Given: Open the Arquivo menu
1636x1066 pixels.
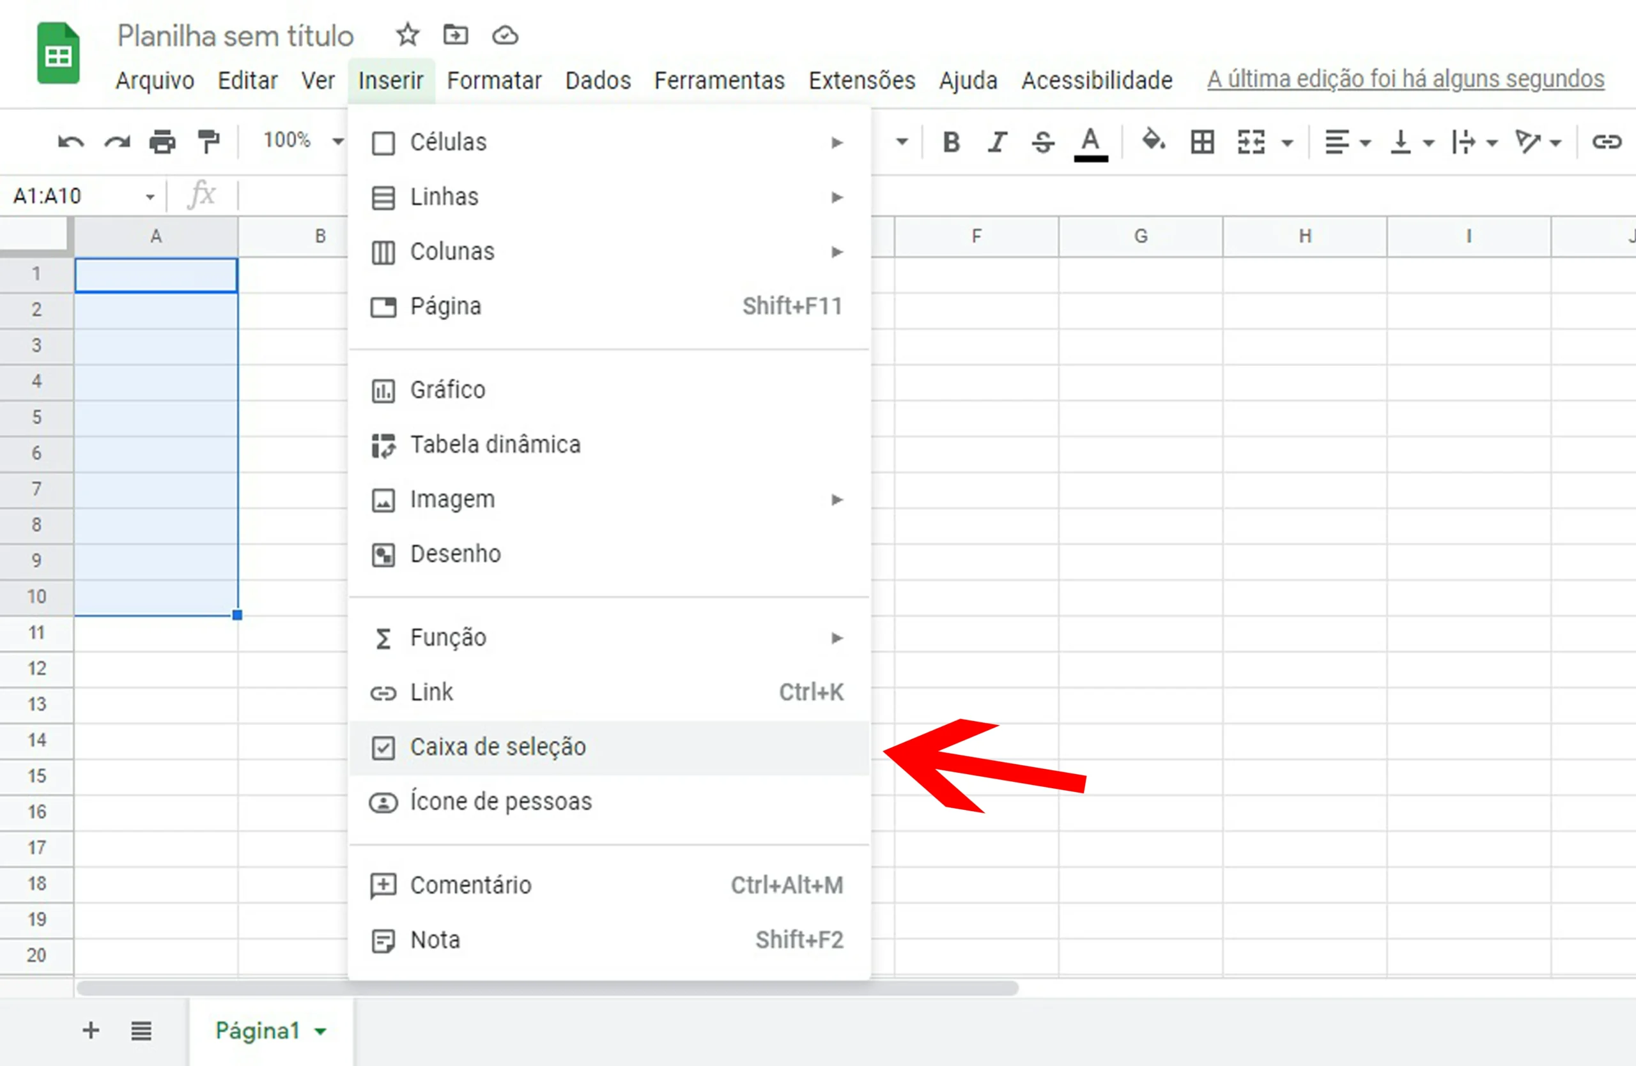Looking at the screenshot, I should click(155, 80).
